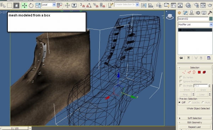Open the Align tool

(151, 6)
